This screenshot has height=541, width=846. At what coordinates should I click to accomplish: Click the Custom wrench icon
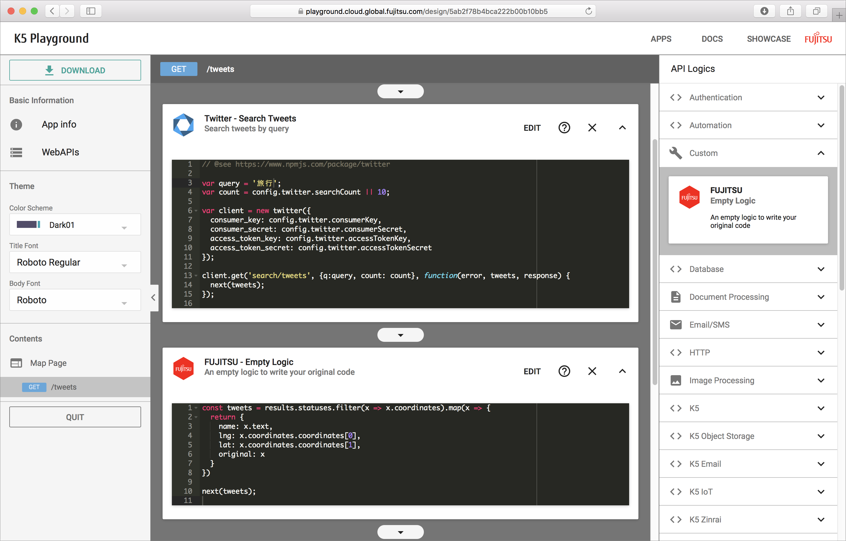tap(675, 153)
